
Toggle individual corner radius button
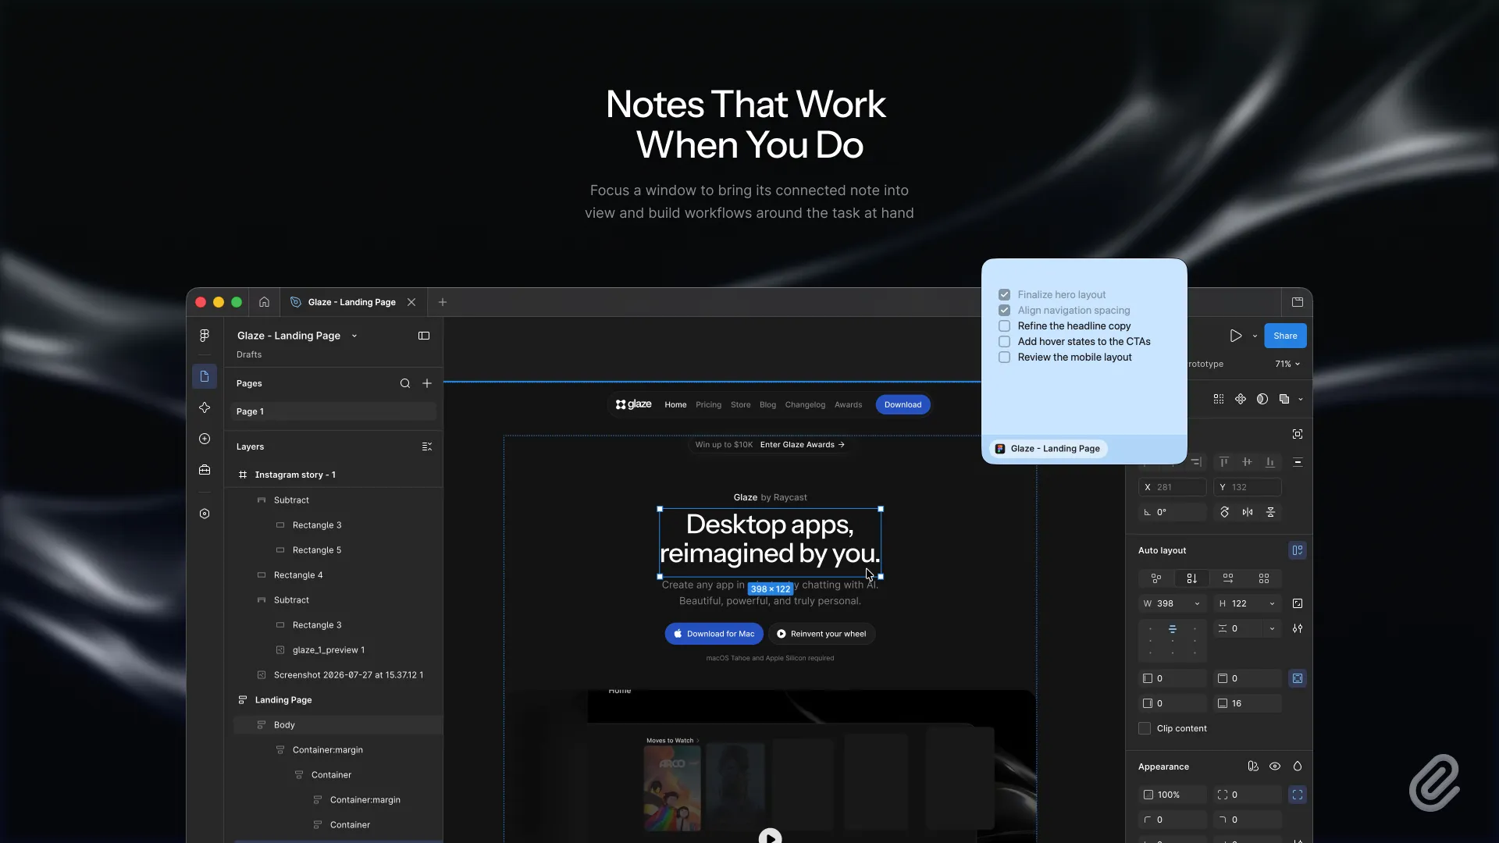1298,795
